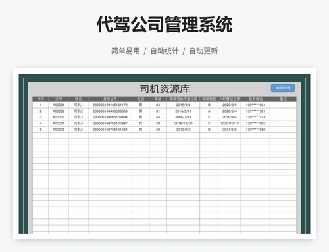Click the empty 备注 cell for A00001
The height and width of the screenshot is (252, 329).
(x=283, y=105)
